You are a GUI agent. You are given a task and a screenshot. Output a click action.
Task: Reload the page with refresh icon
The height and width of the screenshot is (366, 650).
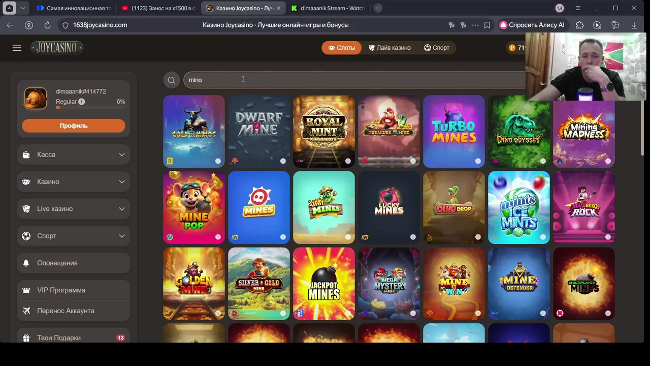click(x=47, y=25)
